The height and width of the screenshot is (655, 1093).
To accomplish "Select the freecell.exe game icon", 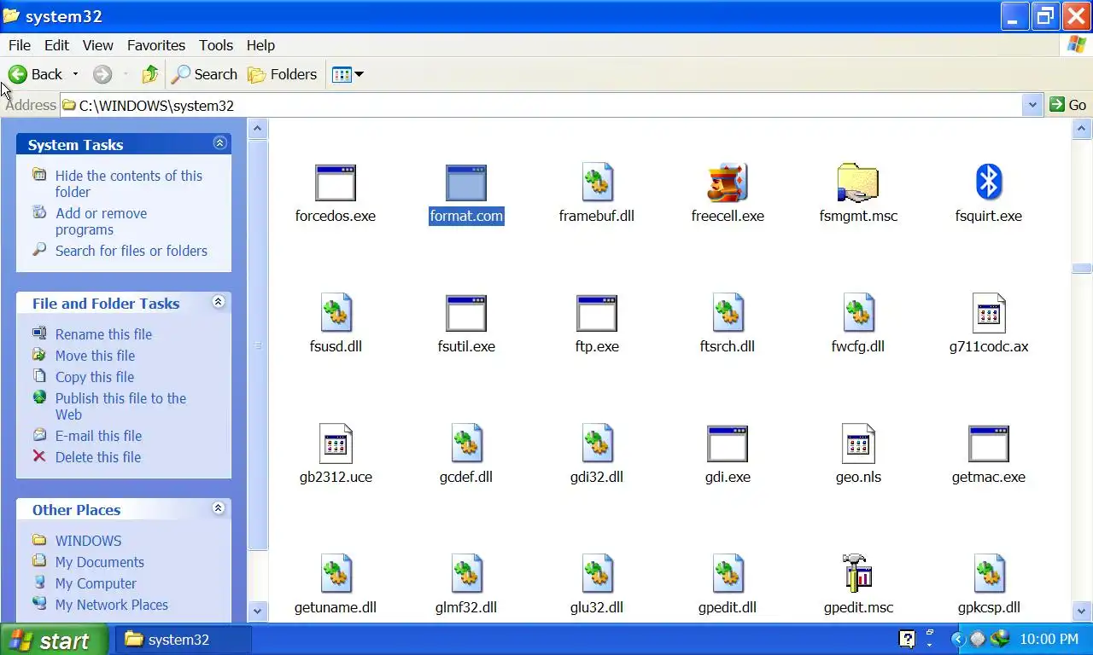I will coord(728,183).
